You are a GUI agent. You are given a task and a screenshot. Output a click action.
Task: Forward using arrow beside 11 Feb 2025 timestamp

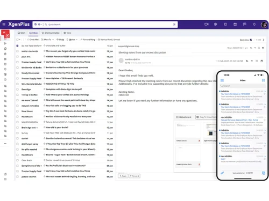252,61
